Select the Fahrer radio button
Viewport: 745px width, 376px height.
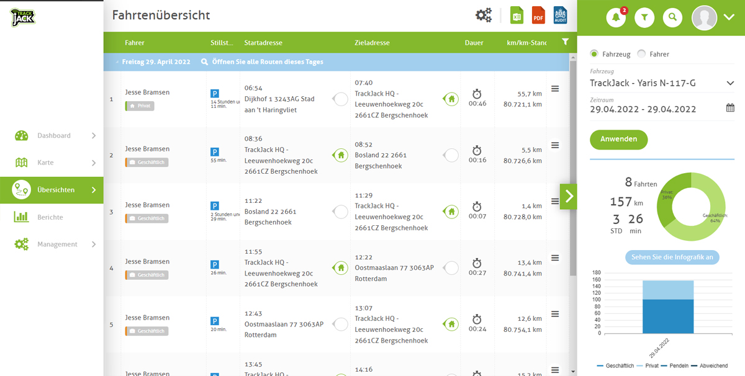pos(642,54)
